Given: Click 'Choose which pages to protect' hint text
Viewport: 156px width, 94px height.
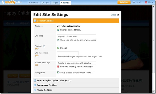Looking at the screenshot, I should (x=80, y=57).
